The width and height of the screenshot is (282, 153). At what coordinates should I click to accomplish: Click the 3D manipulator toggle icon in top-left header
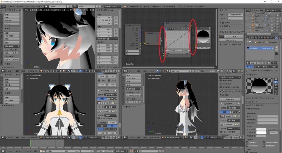point(77,71)
